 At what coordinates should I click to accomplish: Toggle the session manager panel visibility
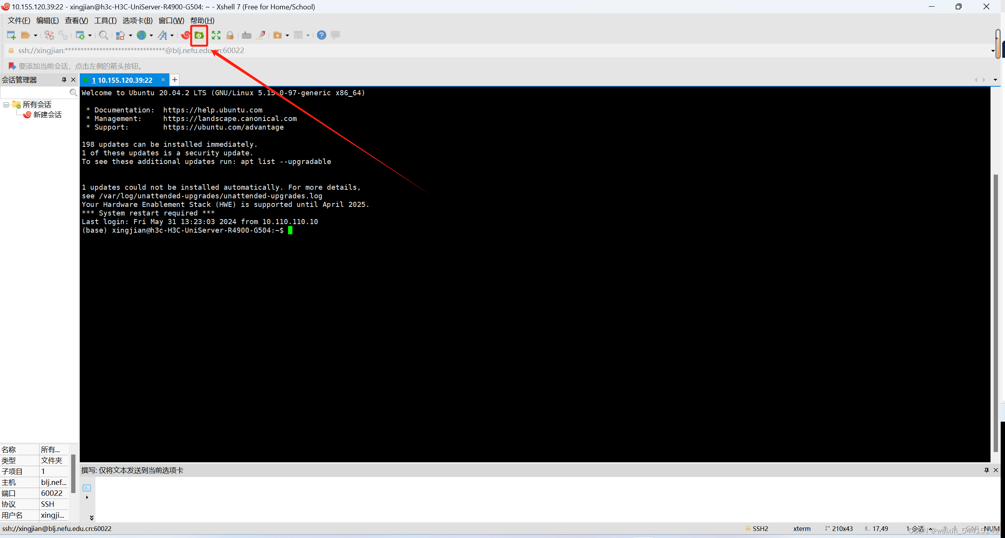click(73, 79)
